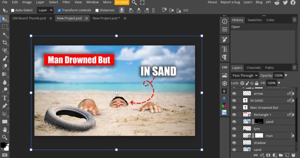
Task: Open the Filter menu
Action: coord(66,2)
